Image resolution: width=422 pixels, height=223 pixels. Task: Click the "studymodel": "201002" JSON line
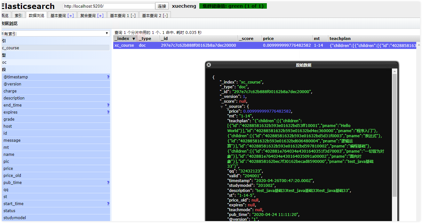click(x=251, y=186)
